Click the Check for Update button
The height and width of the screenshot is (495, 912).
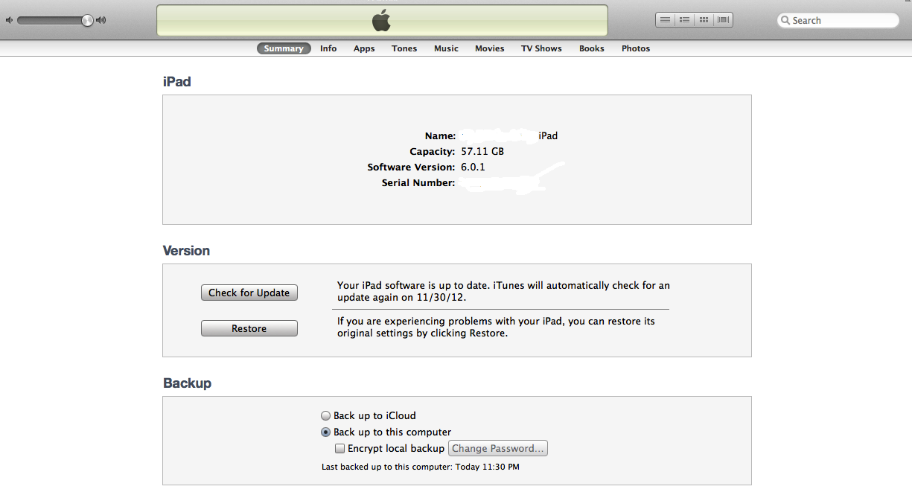(249, 293)
